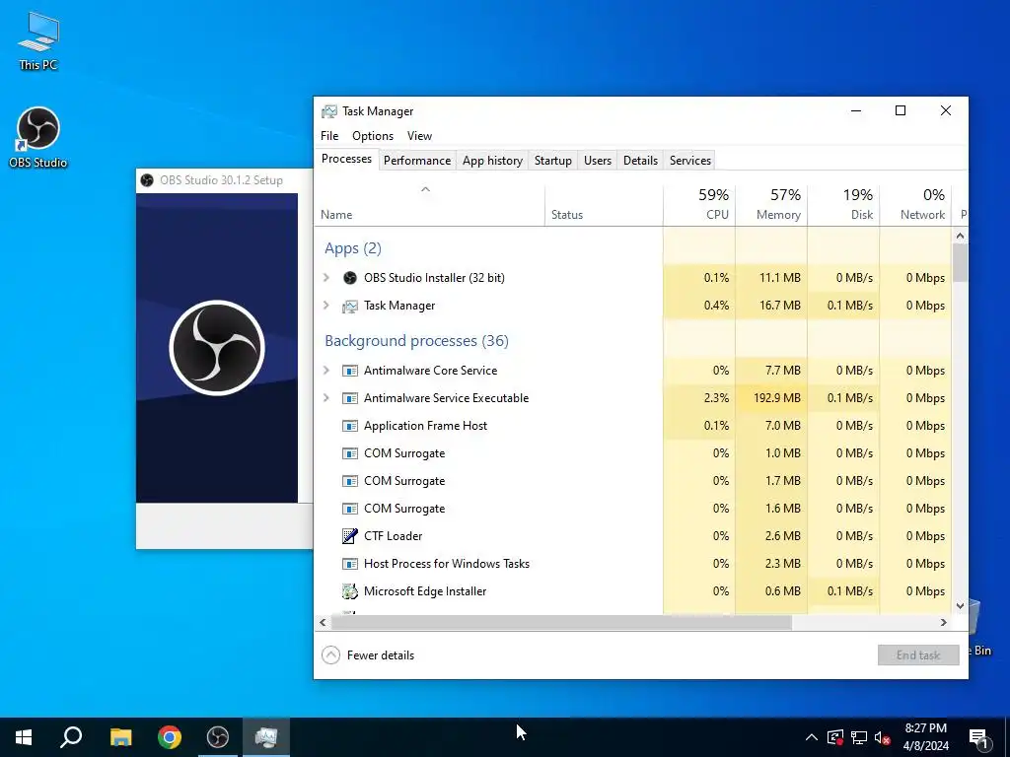Switch to the Details tab
Image resolution: width=1010 pixels, height=757 pixels.
(640, 161)
